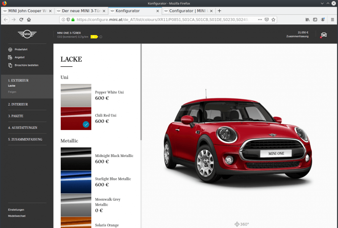Select Felgen submenu item
The width and height of the screenshot is (338, 228).
(12, 92)
